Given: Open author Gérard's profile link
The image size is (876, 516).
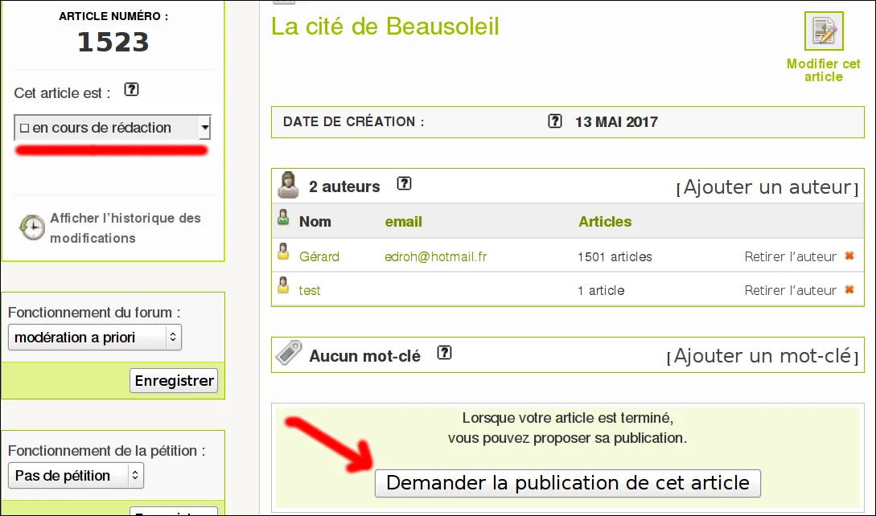Looking at the screenshot, I should (319, 257).
